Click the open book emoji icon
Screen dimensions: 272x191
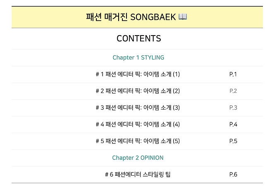[x=183, y=17]
